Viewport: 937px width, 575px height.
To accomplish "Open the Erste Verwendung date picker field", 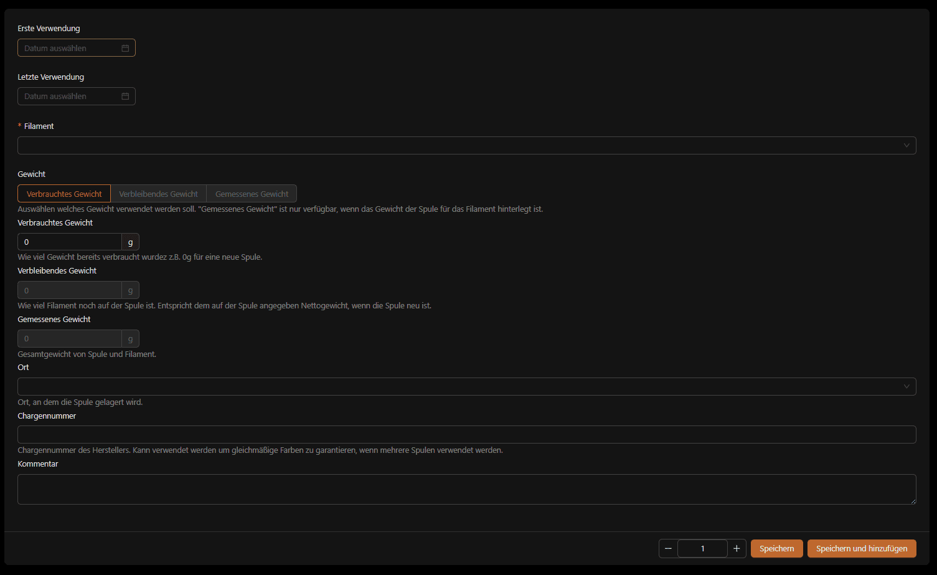I will [68, 47].
